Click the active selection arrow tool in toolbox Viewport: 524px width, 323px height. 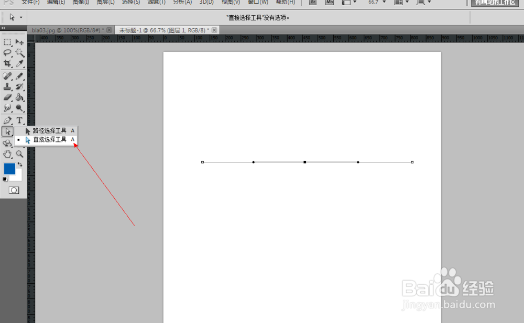click(x=7, y=131)
